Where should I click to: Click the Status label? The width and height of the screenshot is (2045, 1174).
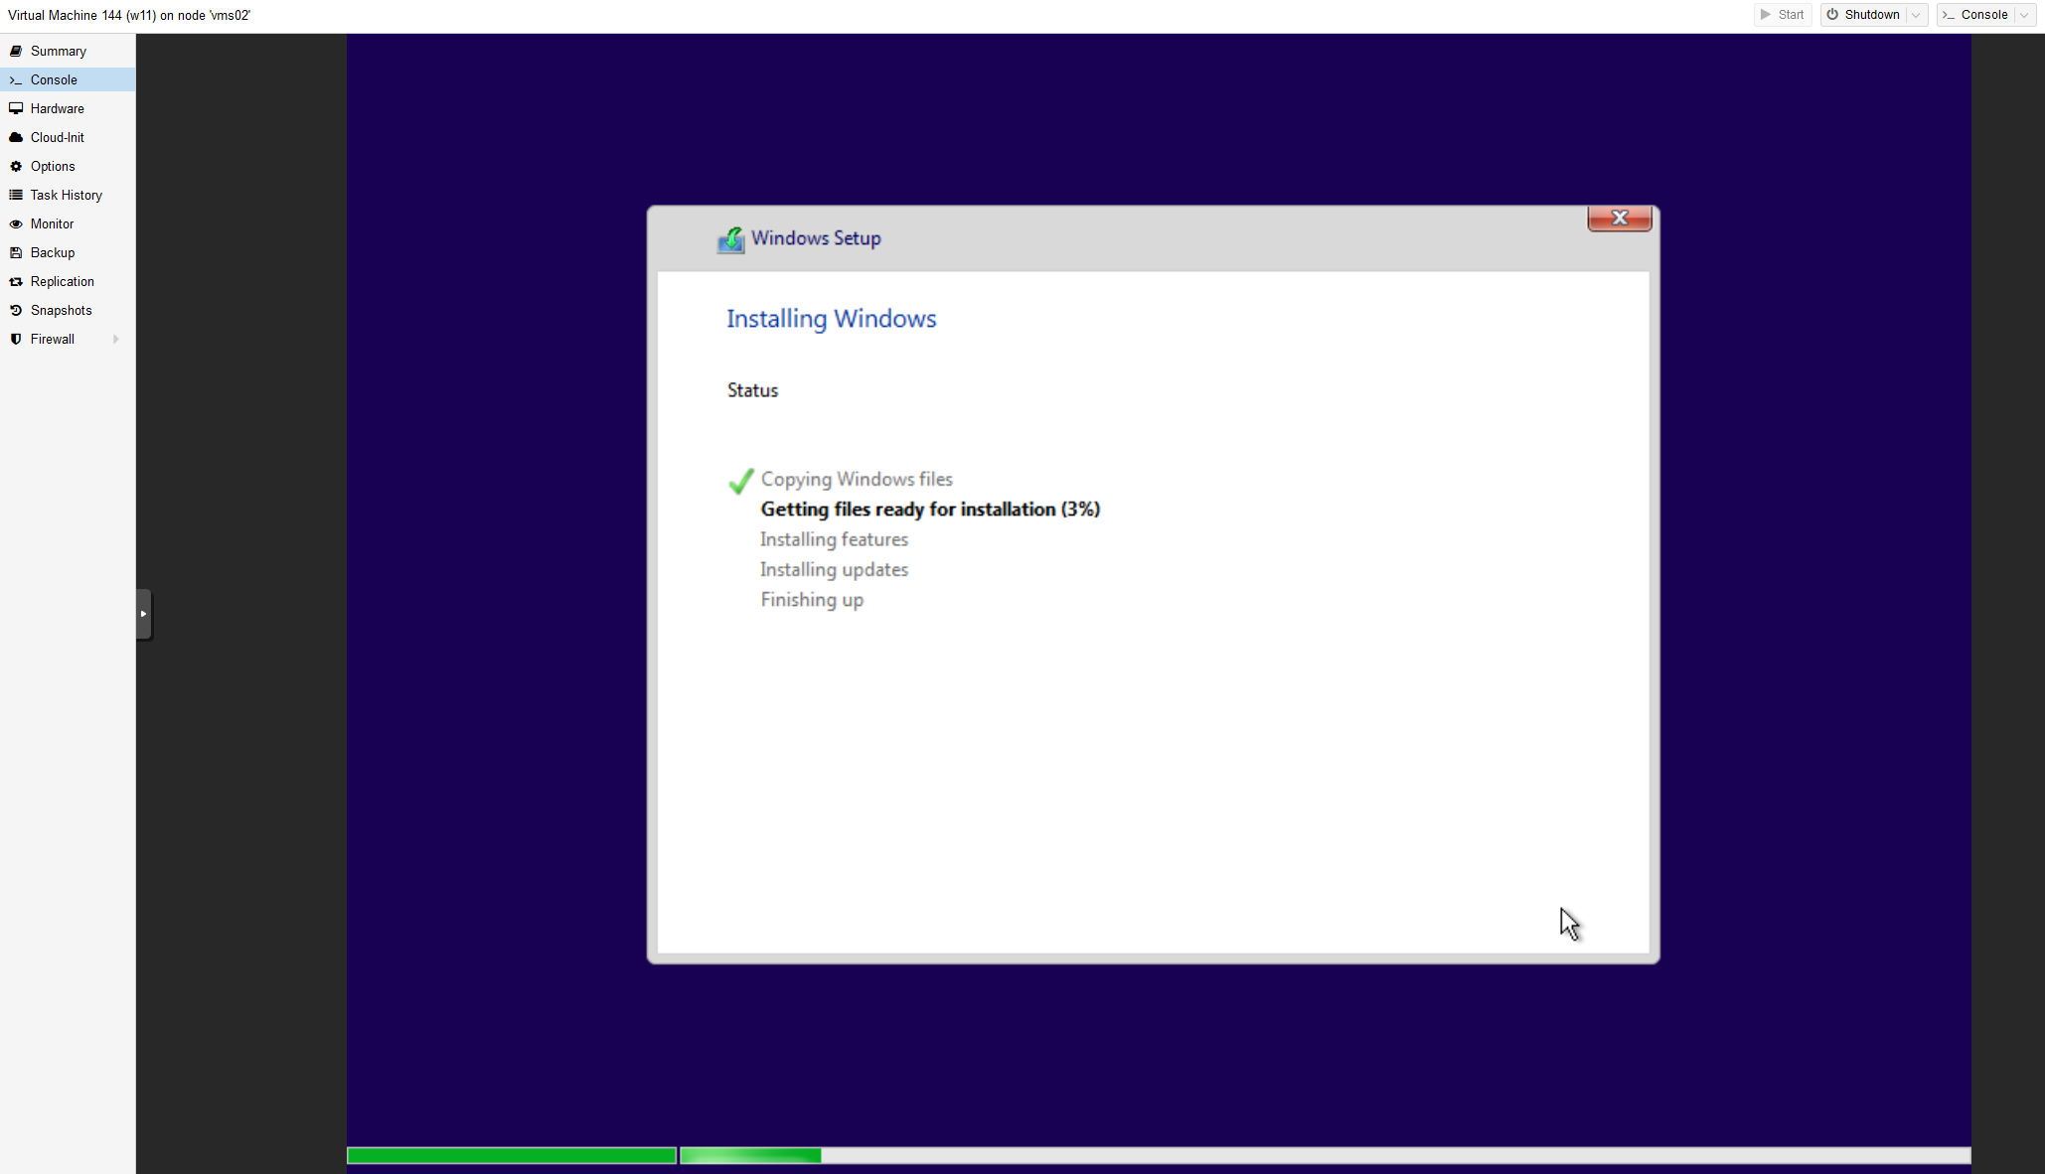(x=752, y=390)
